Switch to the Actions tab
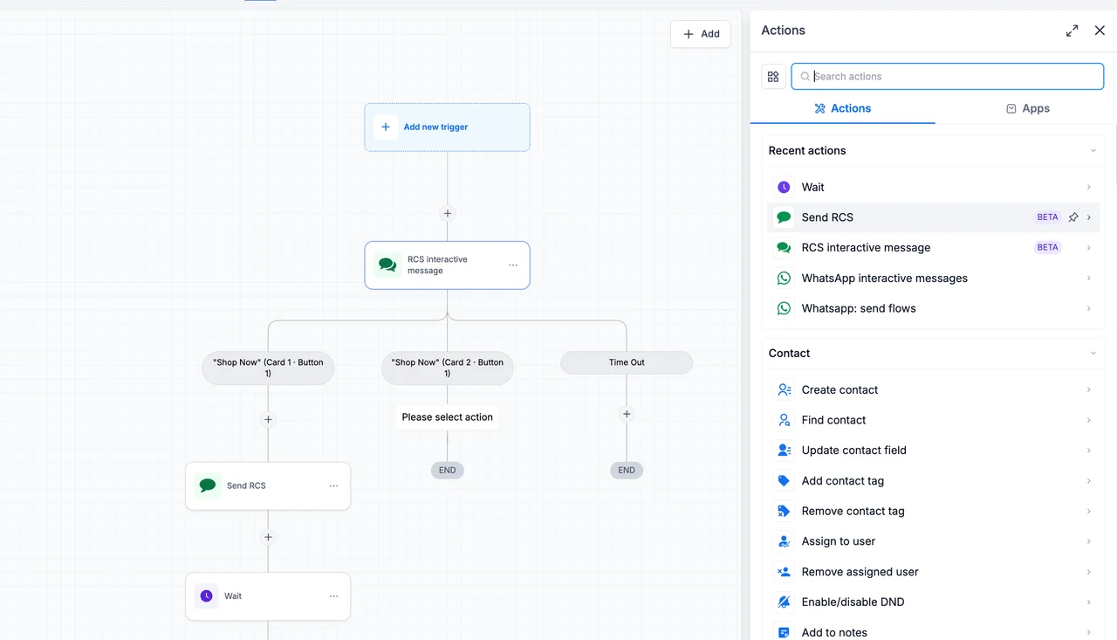This screenshot has height=640, width=1117. coord(843,108)
